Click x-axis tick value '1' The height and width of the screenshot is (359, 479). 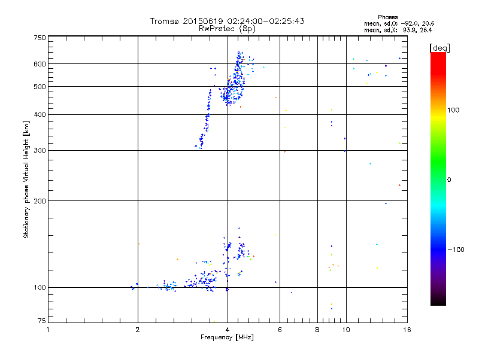(x=48, y=330)
